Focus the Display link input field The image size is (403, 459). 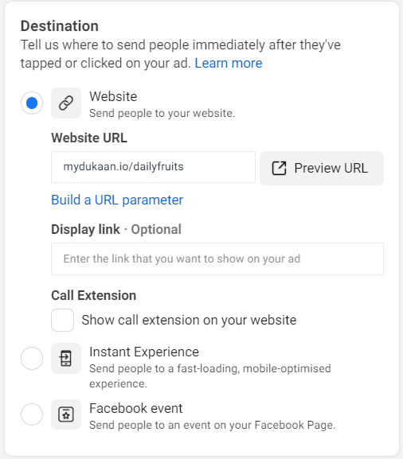(x=217, y=259)
